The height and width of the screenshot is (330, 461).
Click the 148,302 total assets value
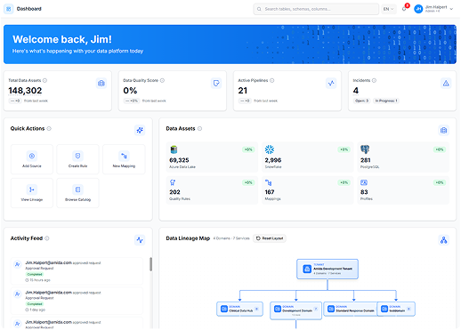tap(25, 91)
